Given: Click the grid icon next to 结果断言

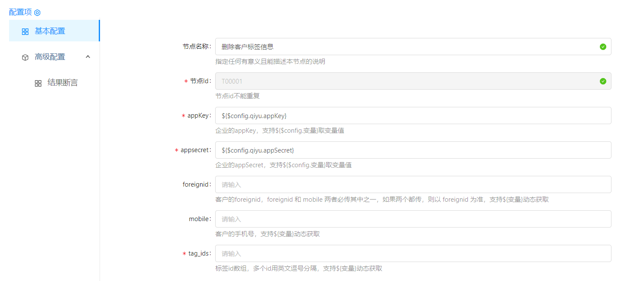Looking at the screenshot, I should coord(38,83).
